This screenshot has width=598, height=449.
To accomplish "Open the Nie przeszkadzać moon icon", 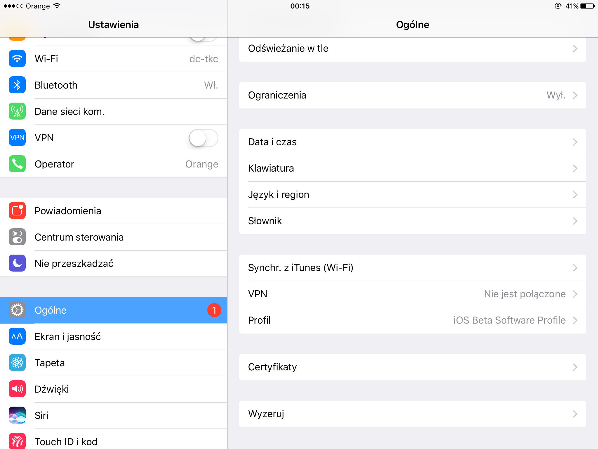I will [x=17, y=263].
